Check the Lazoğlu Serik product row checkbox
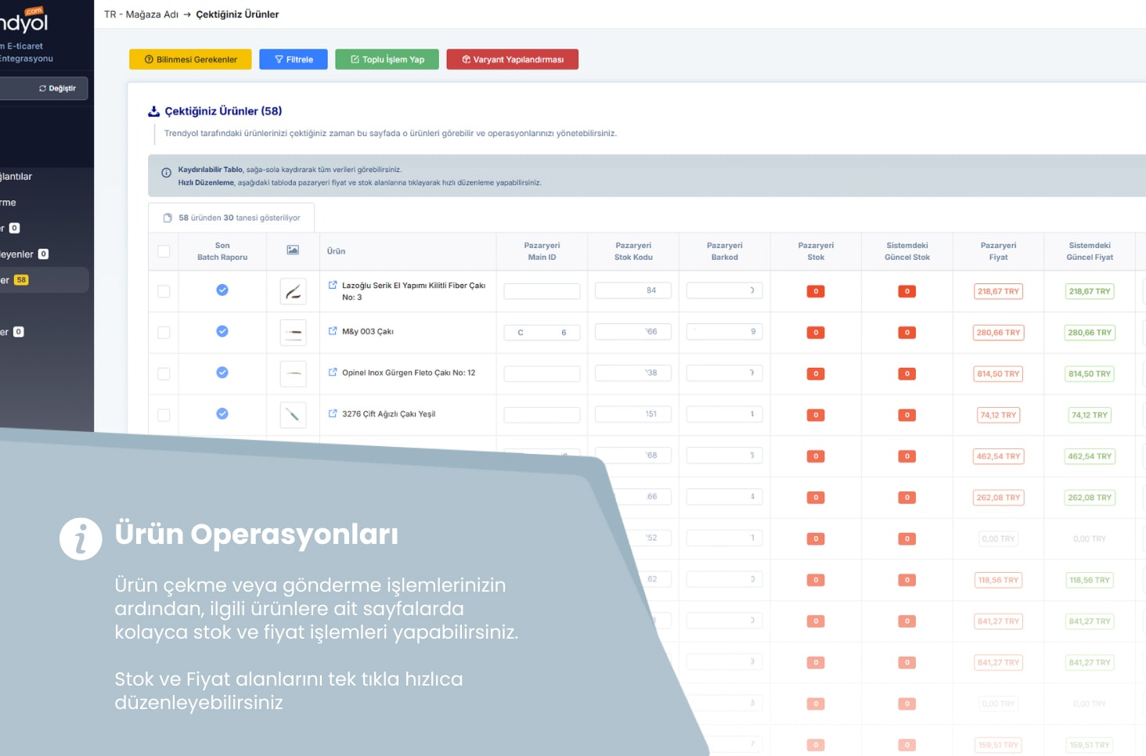This screenshot has height=756, width=1146. [x=164, y=291]
